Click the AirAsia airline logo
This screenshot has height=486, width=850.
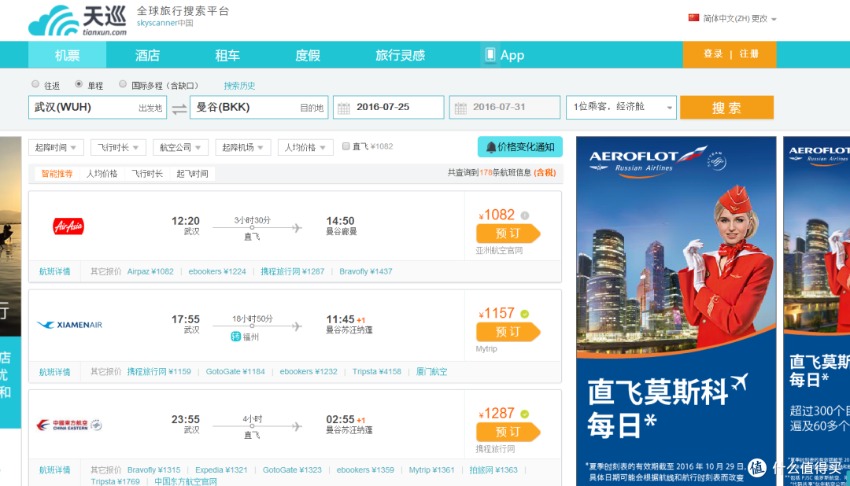(68, 226)
